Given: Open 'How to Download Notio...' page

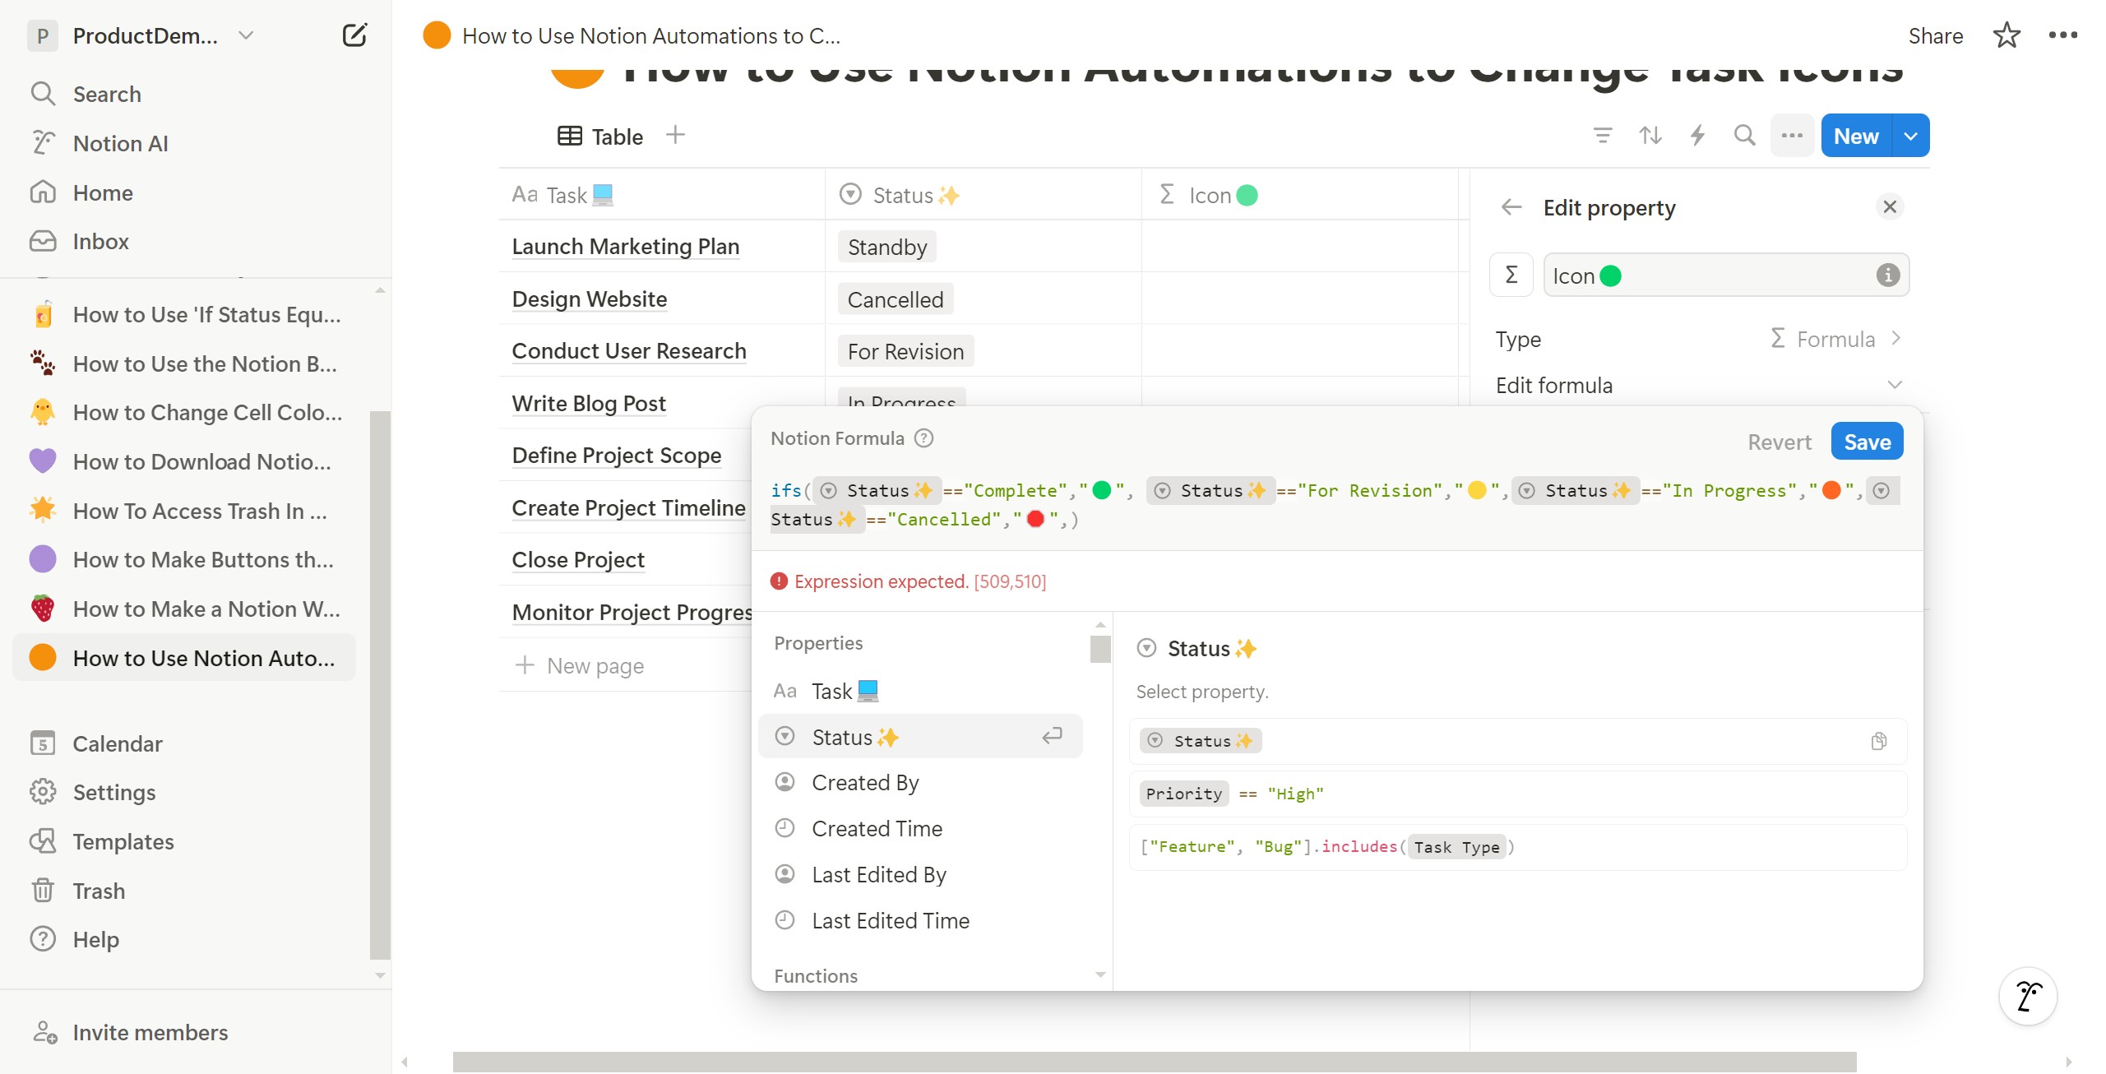Looking at the screenshot, I should point(185,461).
